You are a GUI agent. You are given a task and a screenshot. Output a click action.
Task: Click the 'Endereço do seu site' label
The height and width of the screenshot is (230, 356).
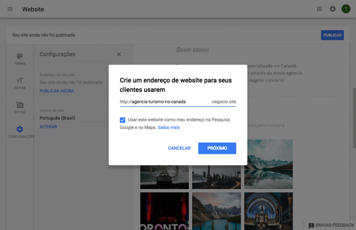tap(57, 75)
